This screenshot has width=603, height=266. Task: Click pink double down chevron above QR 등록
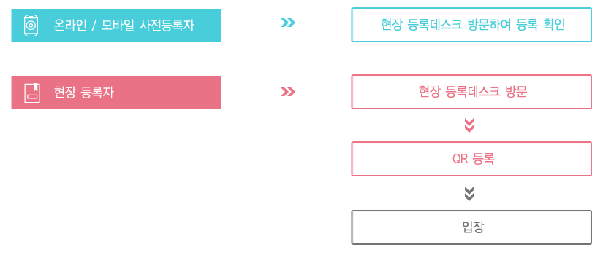point(469,125)
